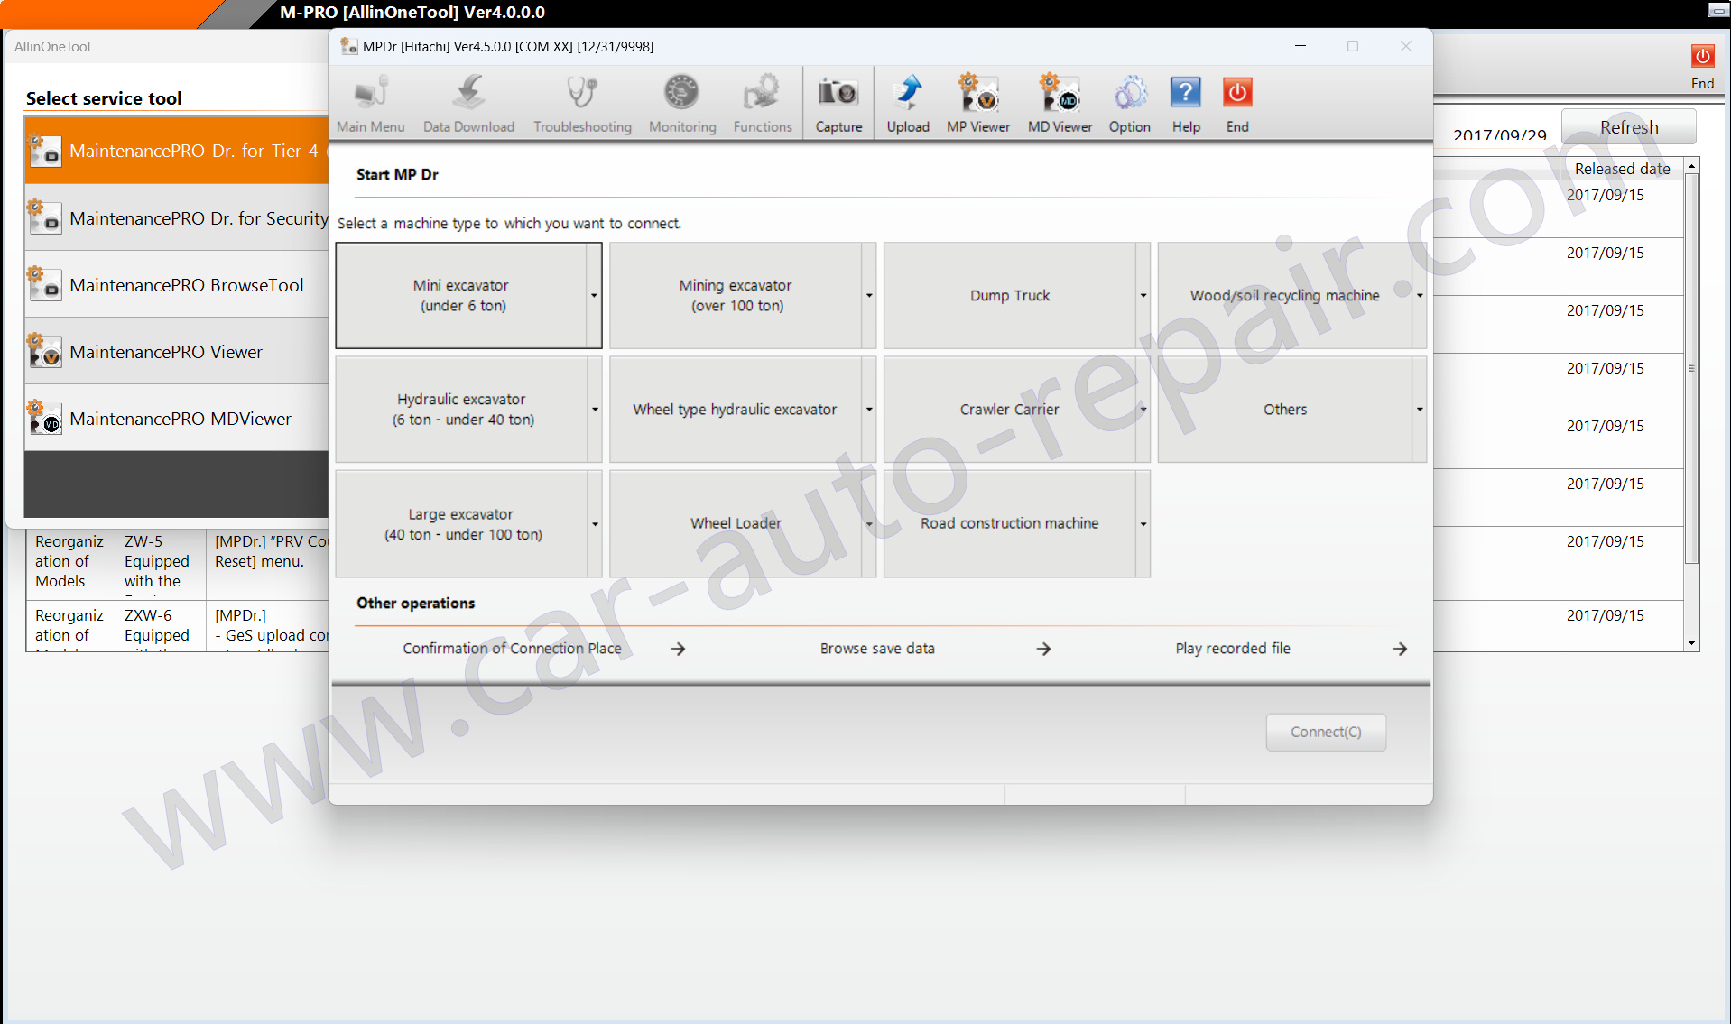Expand Road construction machine dropdown arrow

click(x=1143, y=524)
